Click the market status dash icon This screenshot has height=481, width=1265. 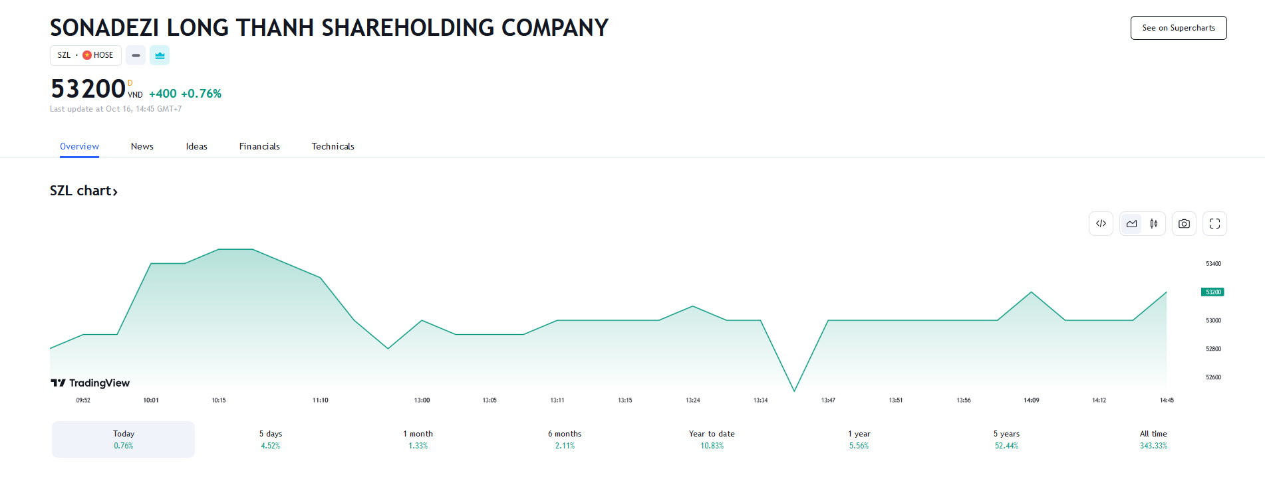136,55
